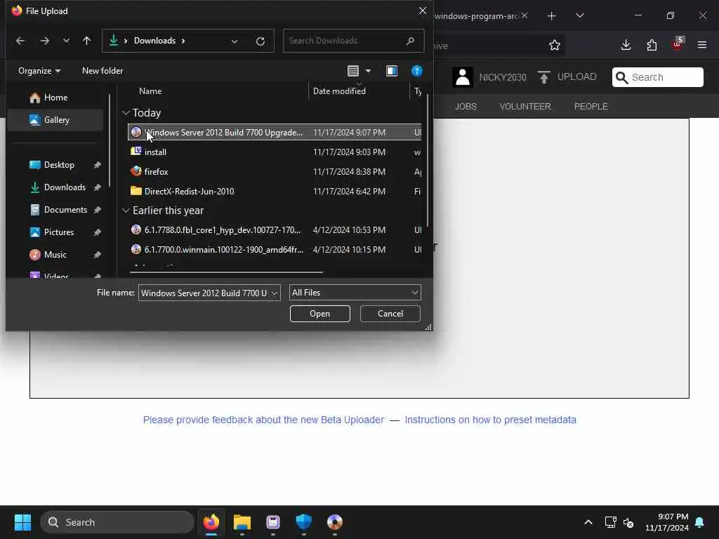Select Gallery in navigation pane
This screenshot has height=539, width=719.
[55, 120]
